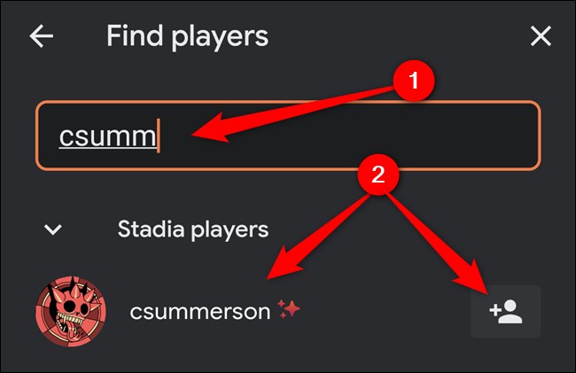
Task: Click the blank row right of "Stadia players"
Action: tap(416, 229)
